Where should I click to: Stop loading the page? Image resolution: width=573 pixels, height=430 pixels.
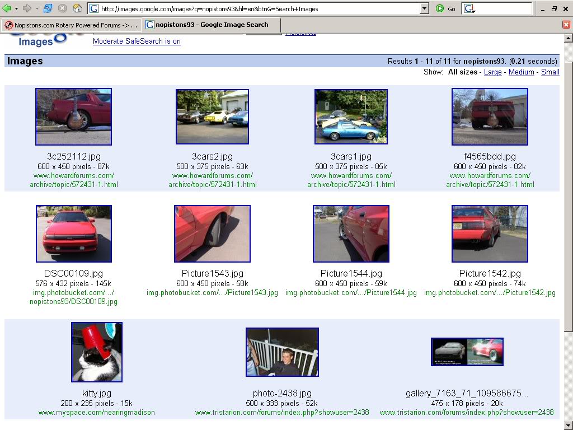point(62,8)
